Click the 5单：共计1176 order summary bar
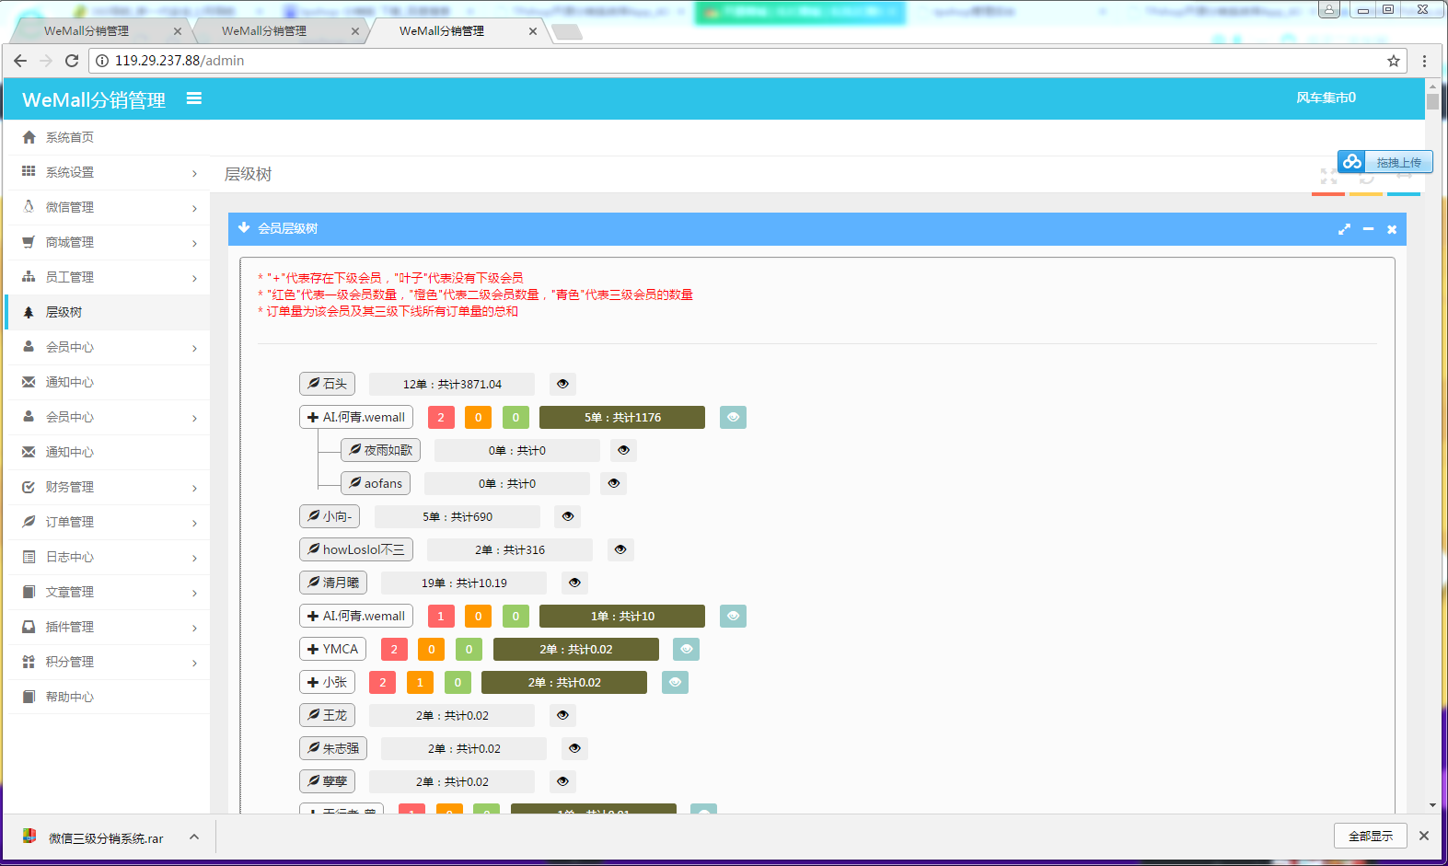 coord(622,417)
